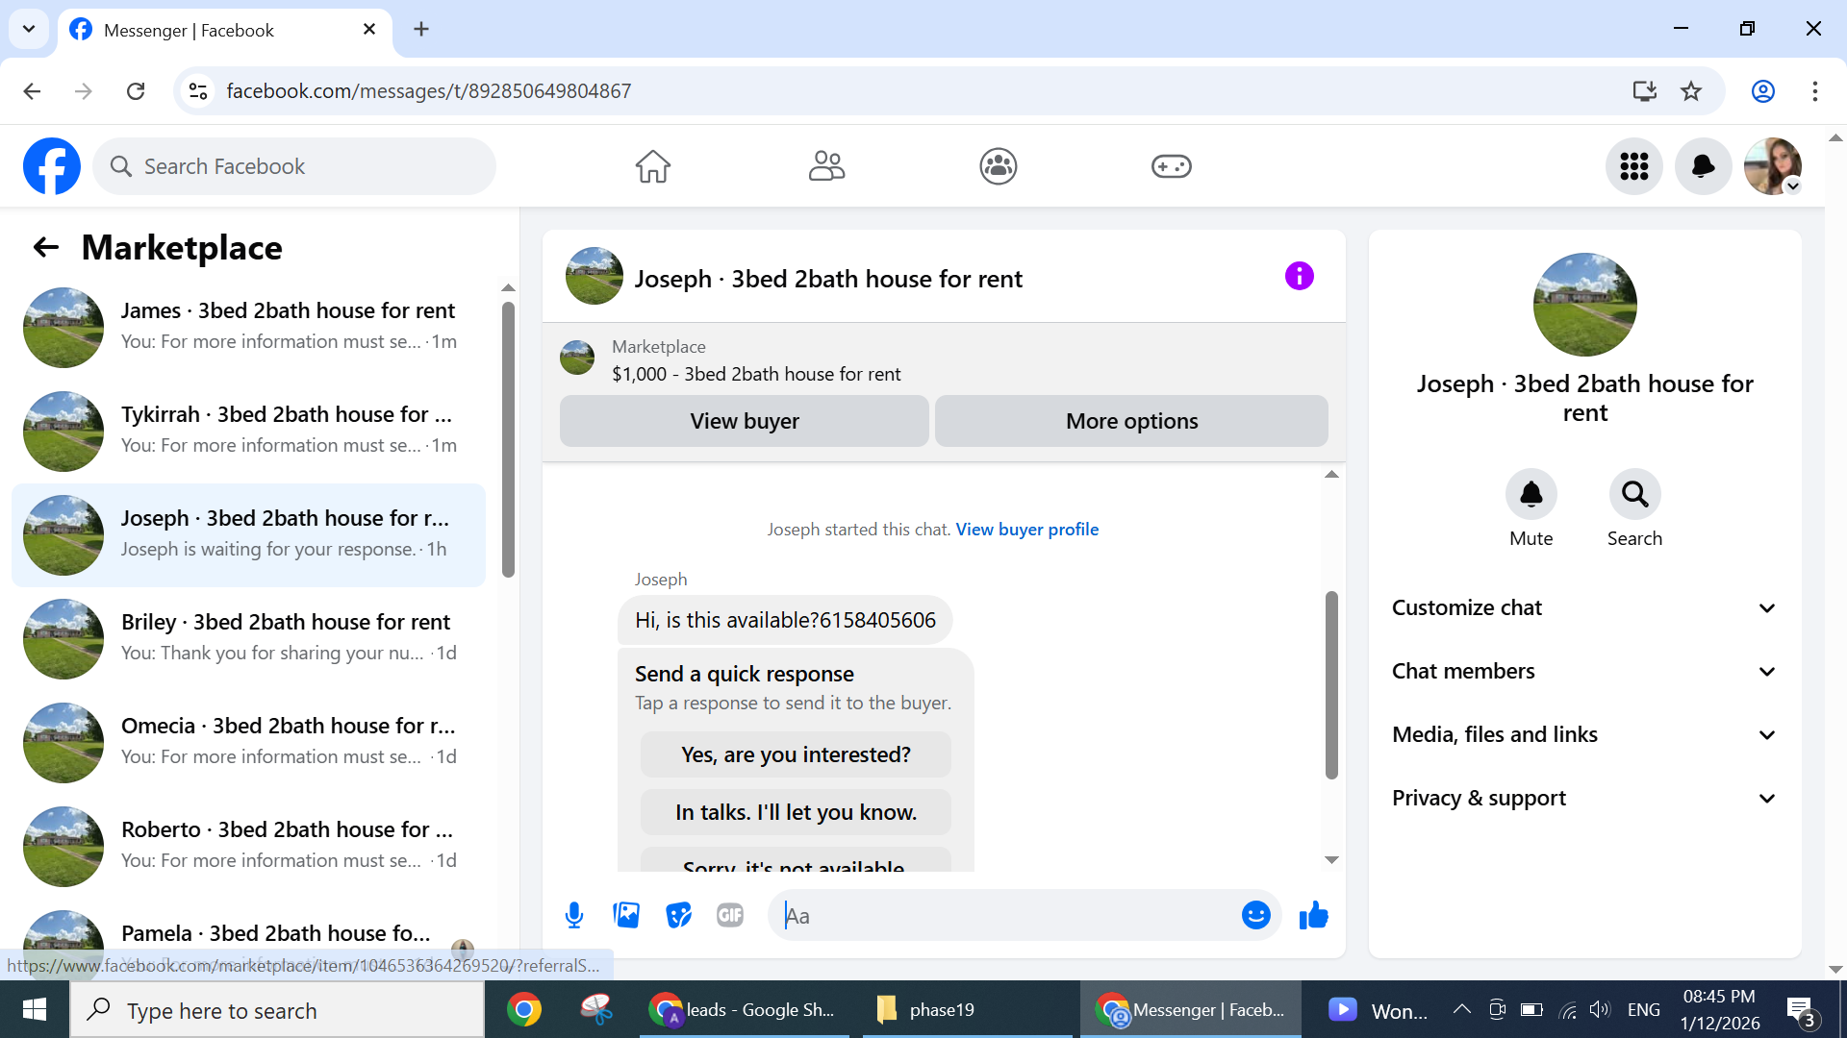The height and width of the screenshot is (1038, 1847).
Task: Search within the conversation
Action: (x=1634, y=495)
